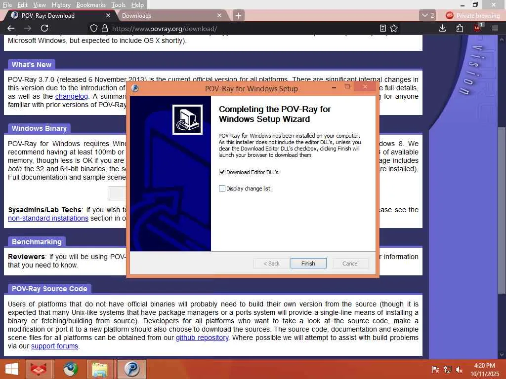The height and width of the screenshot is (379, 506).
Task: Click the POV-Ray Source Code heading
Action: [49, 289]
